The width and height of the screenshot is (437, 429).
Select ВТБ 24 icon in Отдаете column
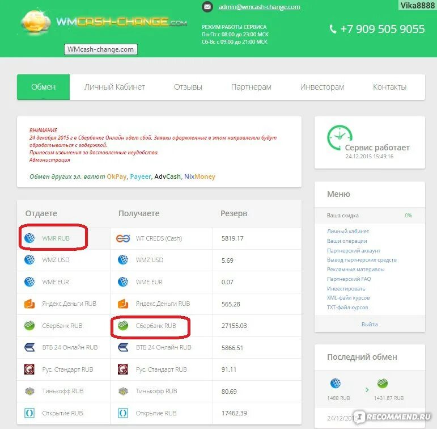(x=29, y=347)
